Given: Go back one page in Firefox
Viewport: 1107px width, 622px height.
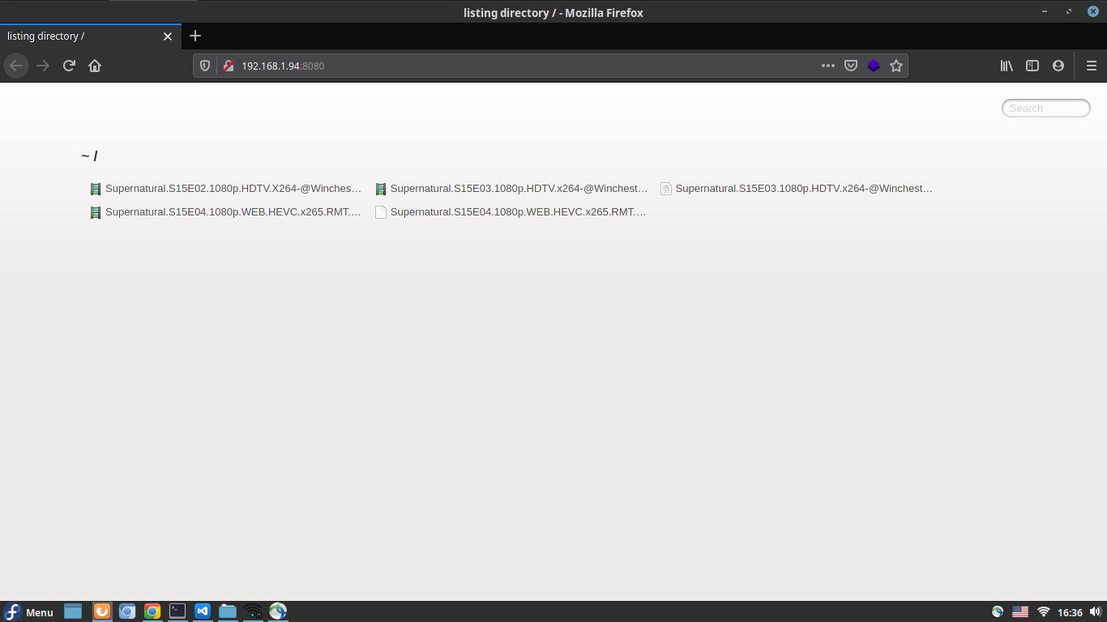Looking at the screenshot, I should 16,66.
